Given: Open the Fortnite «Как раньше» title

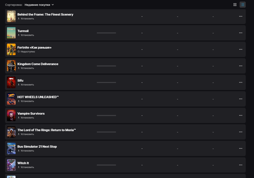Looking at the screenshot, I should [35, 48].
